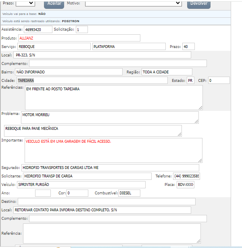Select the Solicitação input field
242x248 pixels.
tap(82, 29)
